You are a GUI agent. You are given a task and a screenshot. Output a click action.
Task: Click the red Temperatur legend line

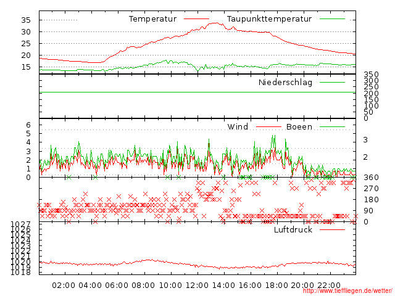click(196, 19)
